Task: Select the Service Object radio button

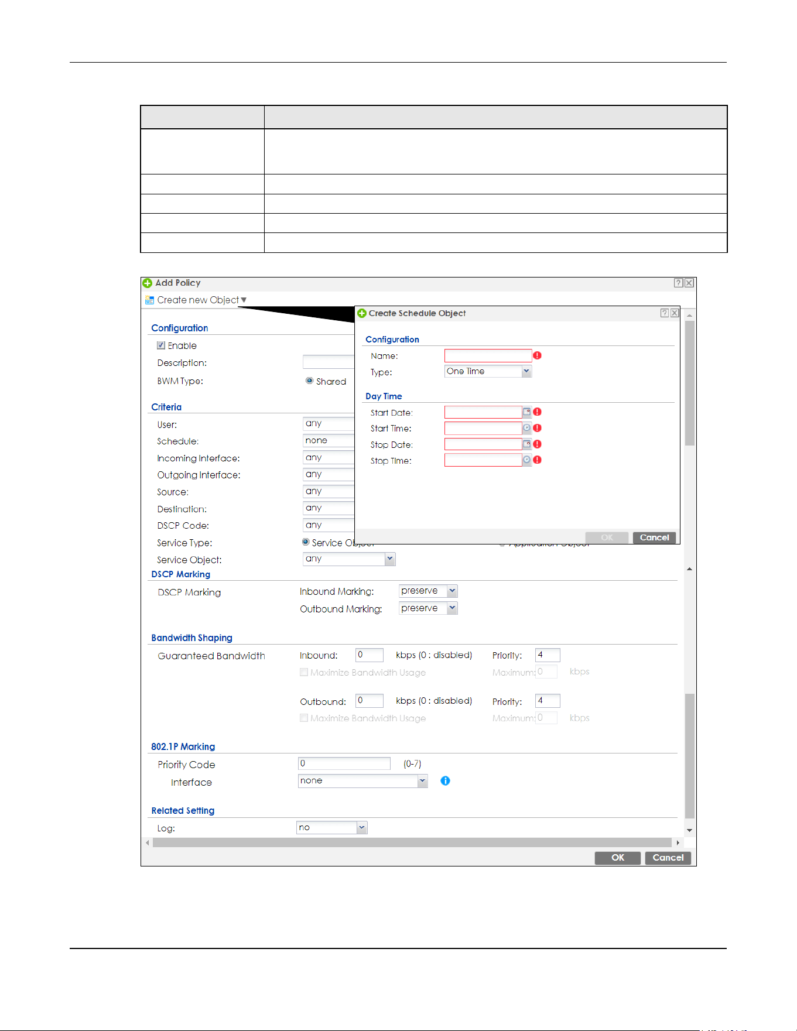Action: [306, 542]
